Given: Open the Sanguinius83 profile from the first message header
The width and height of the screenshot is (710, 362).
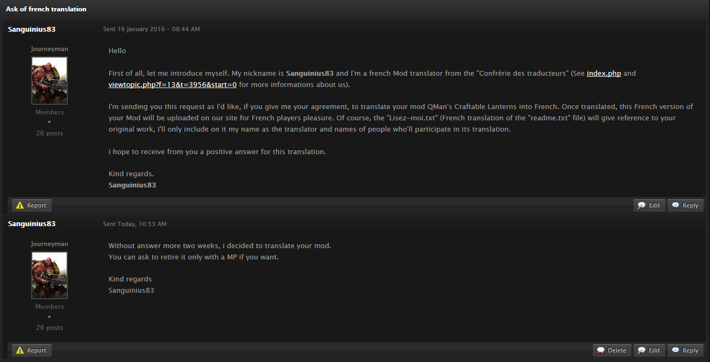Looking at the screenshot, I should click(32, 29).
